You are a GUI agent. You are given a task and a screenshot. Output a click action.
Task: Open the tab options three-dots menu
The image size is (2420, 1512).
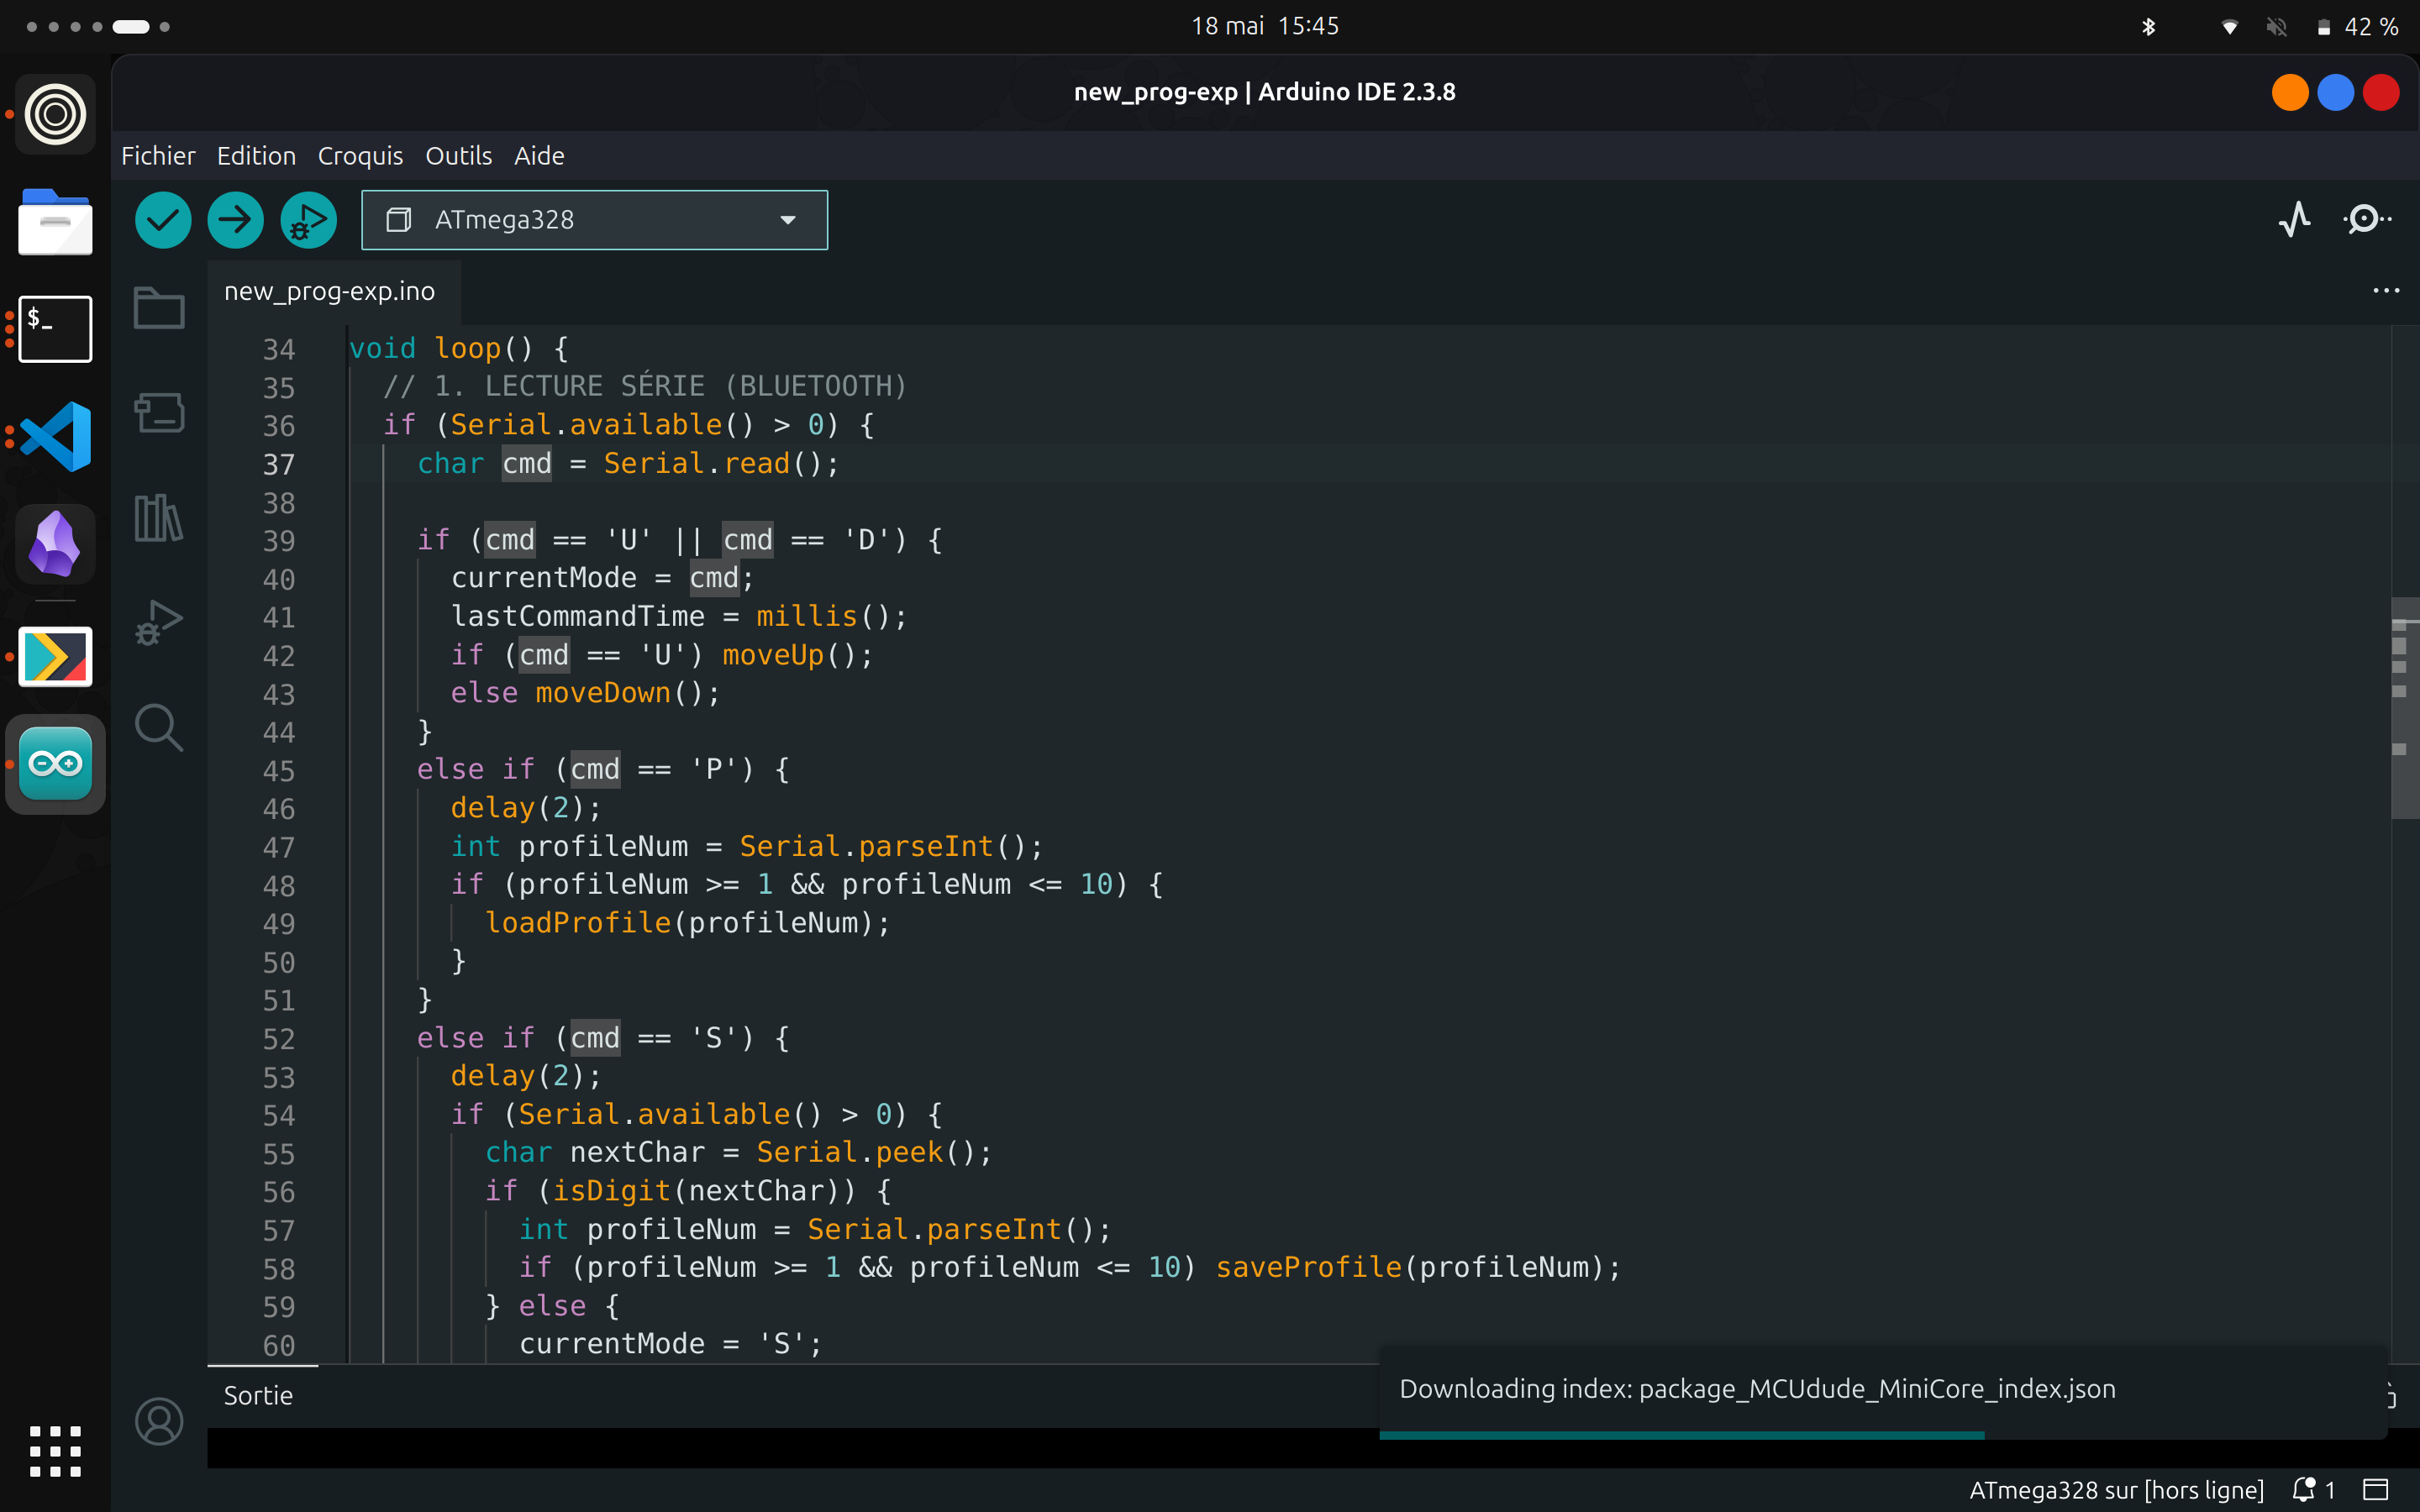[2386, 291]
